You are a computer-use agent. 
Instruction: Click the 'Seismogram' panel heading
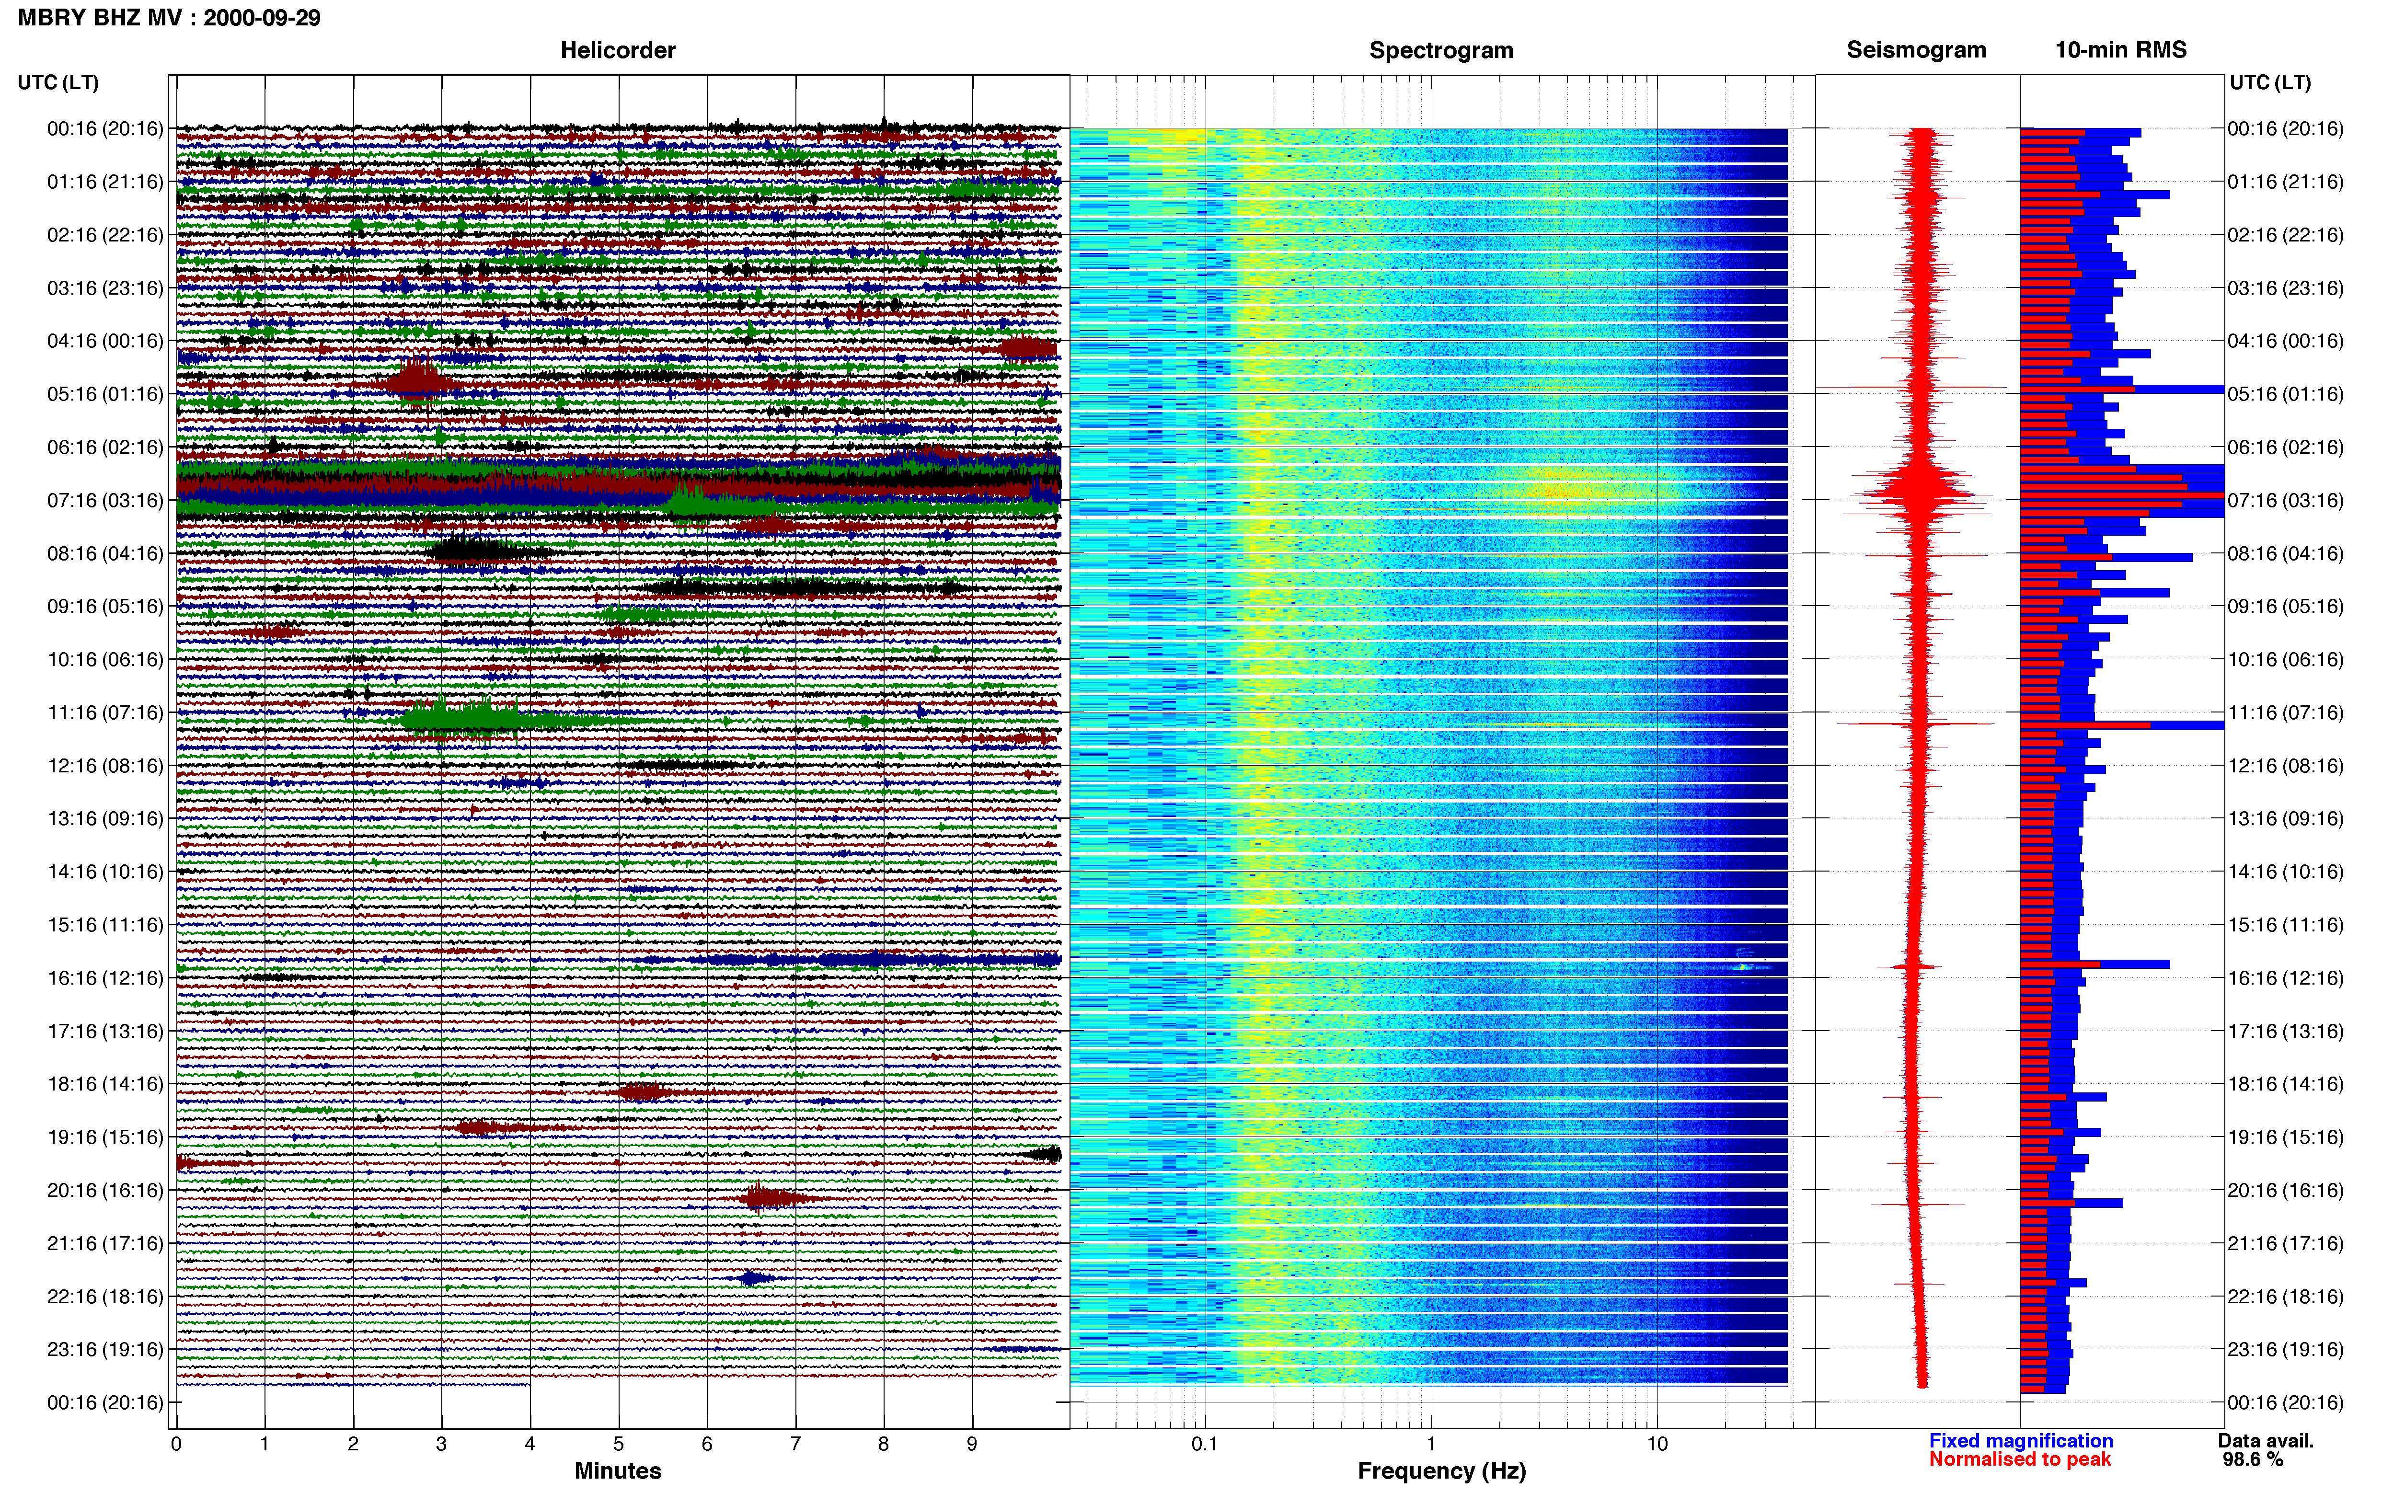click(1916, 50)
